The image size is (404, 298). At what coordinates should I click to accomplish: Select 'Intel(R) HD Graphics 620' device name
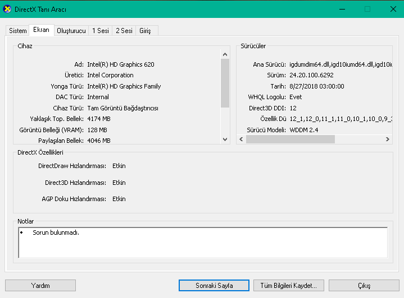point(121,64)
